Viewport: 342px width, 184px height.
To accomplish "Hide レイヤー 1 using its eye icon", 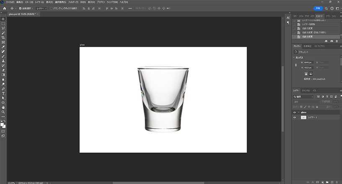I will 295,117.
